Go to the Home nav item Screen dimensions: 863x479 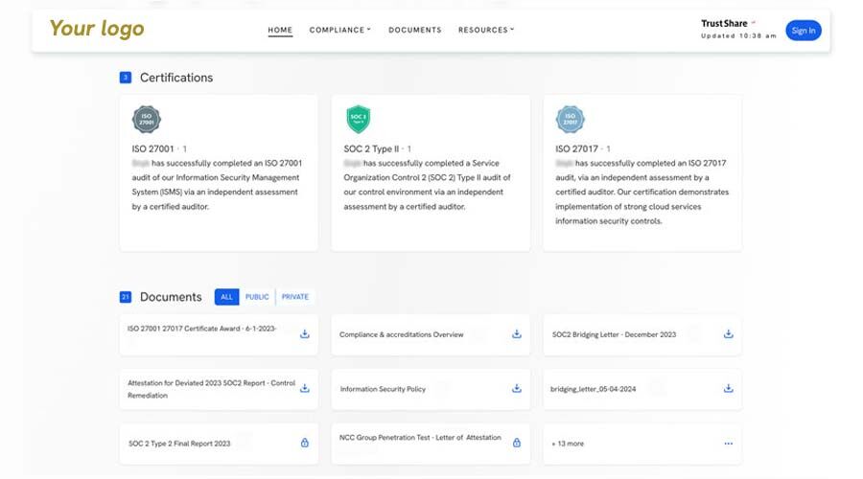(x=280, y=30)
